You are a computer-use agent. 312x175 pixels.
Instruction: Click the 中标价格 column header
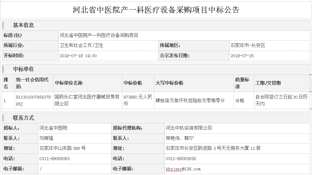(133, 83)
